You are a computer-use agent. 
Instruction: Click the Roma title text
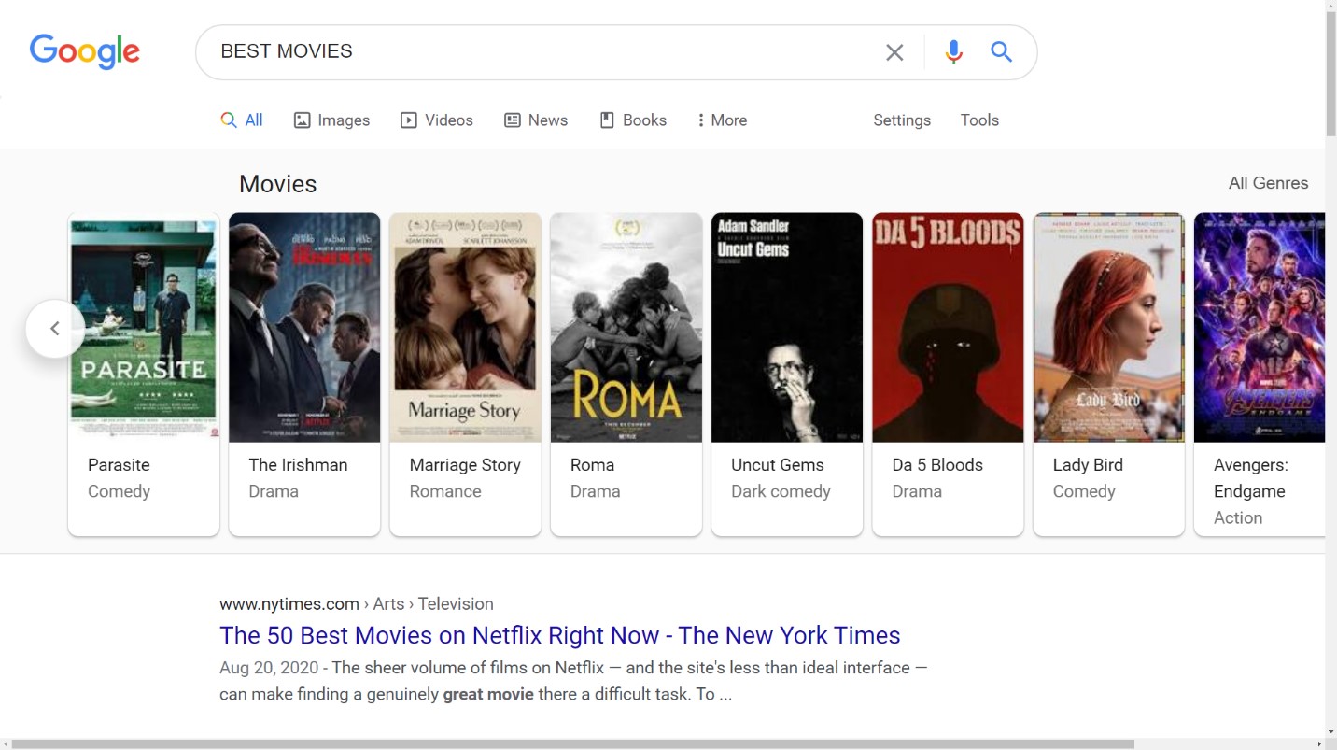tap(592, 465)
